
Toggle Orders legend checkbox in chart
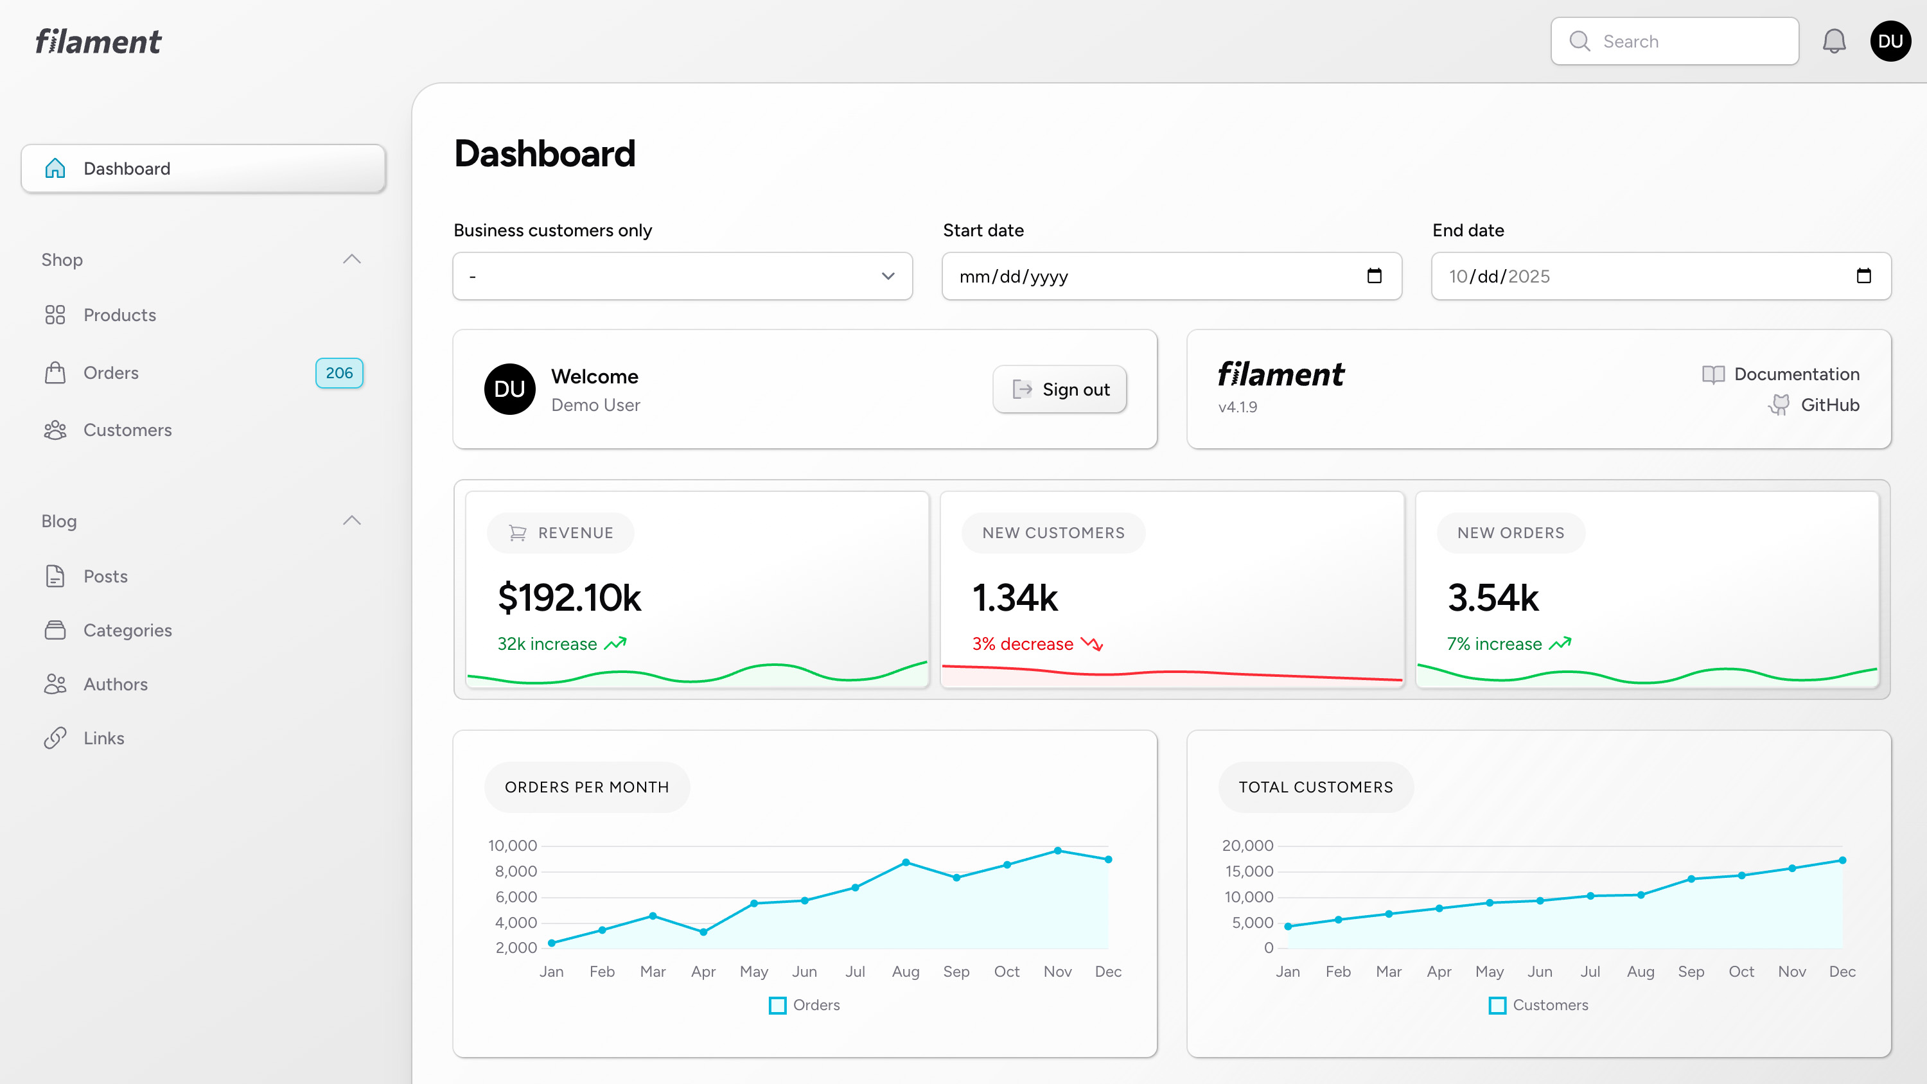777,1006
